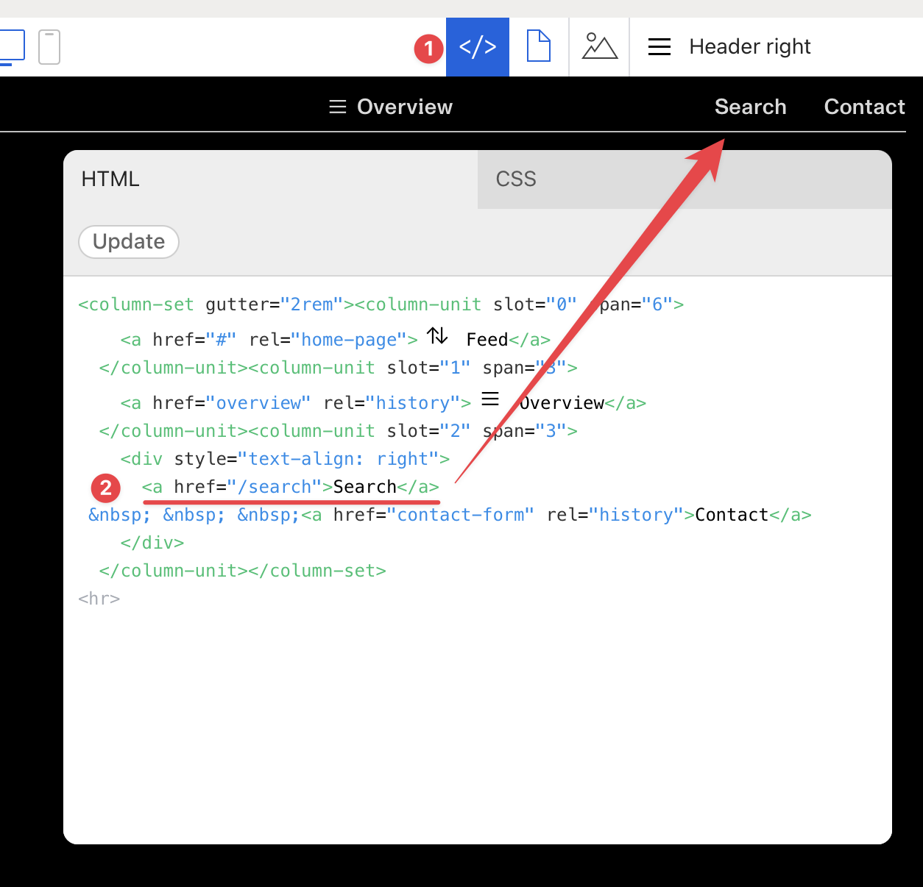Click the blank page document icon
This screenshot has width=923, height=887.
click(539, 47)
